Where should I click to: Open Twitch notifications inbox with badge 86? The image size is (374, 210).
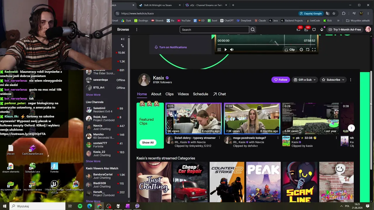[306, 29]
